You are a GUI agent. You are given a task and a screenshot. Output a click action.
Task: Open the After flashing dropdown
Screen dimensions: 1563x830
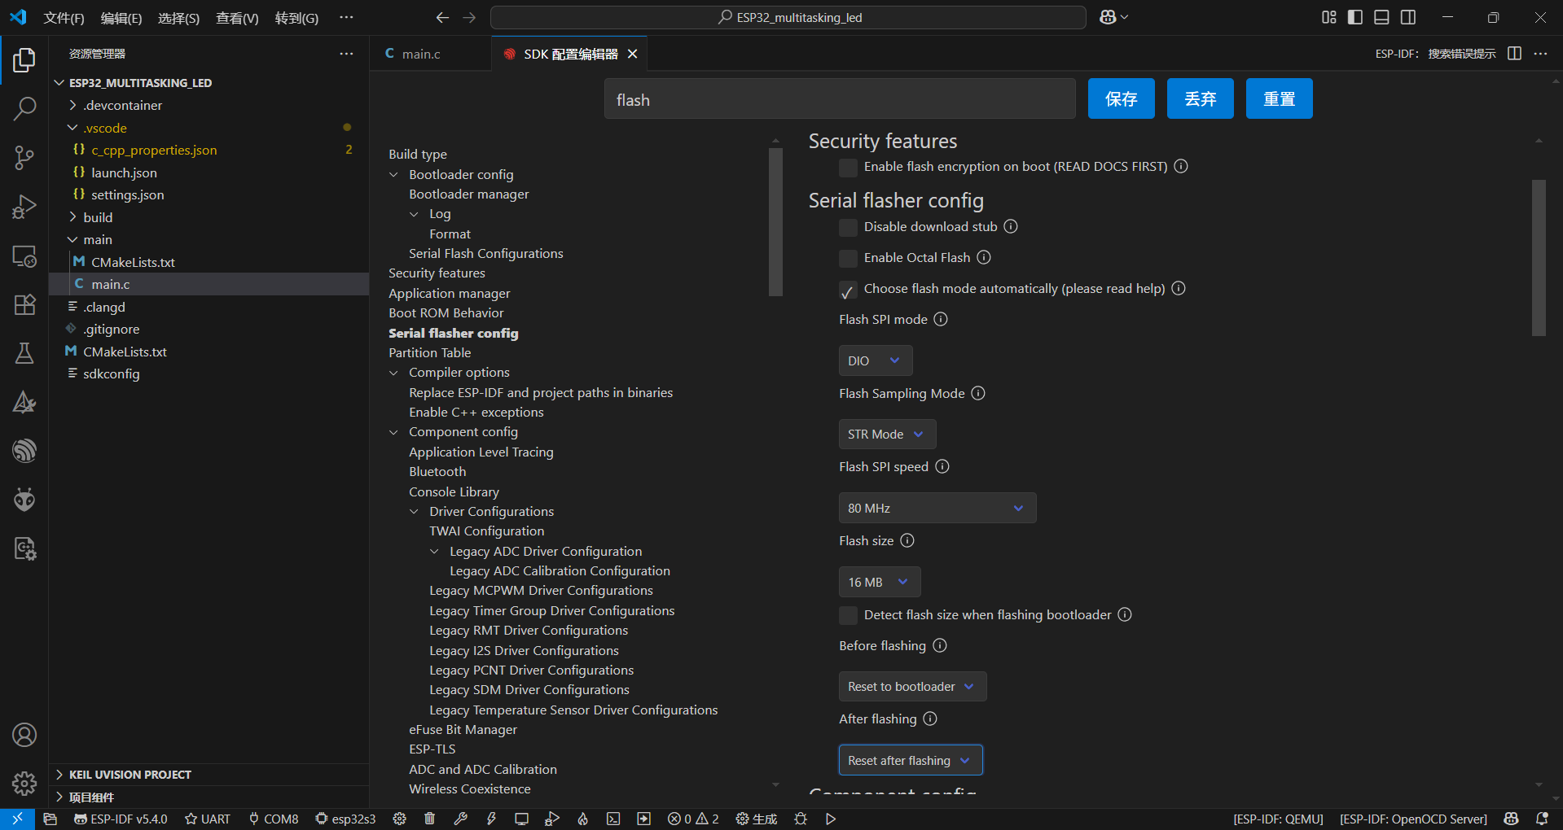coord(911,760)
